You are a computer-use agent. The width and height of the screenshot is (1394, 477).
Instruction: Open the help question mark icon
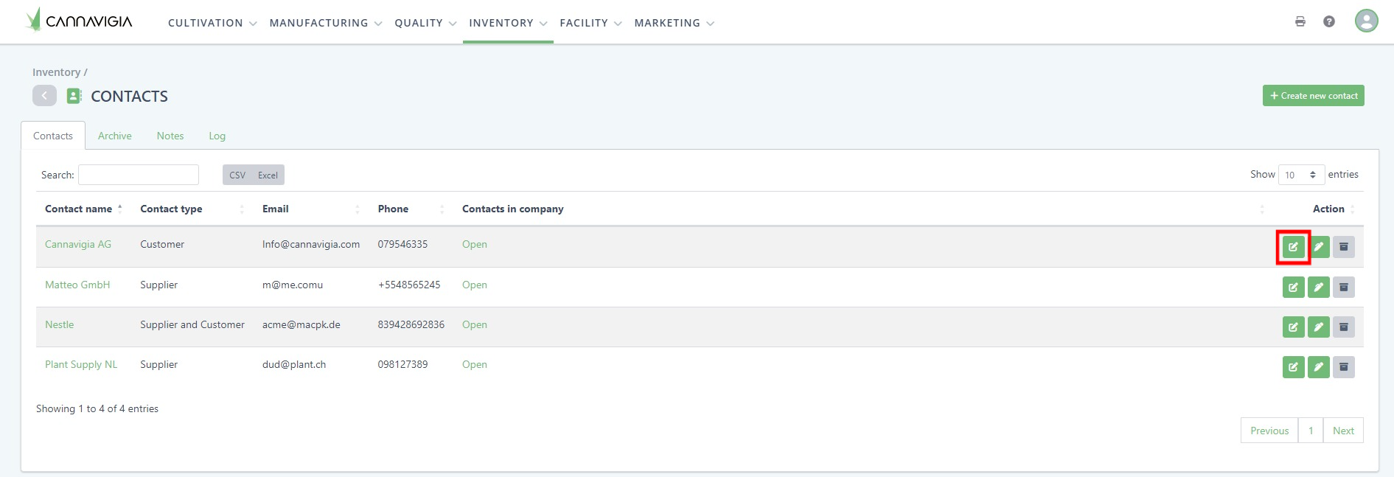tap(1328, 21)
